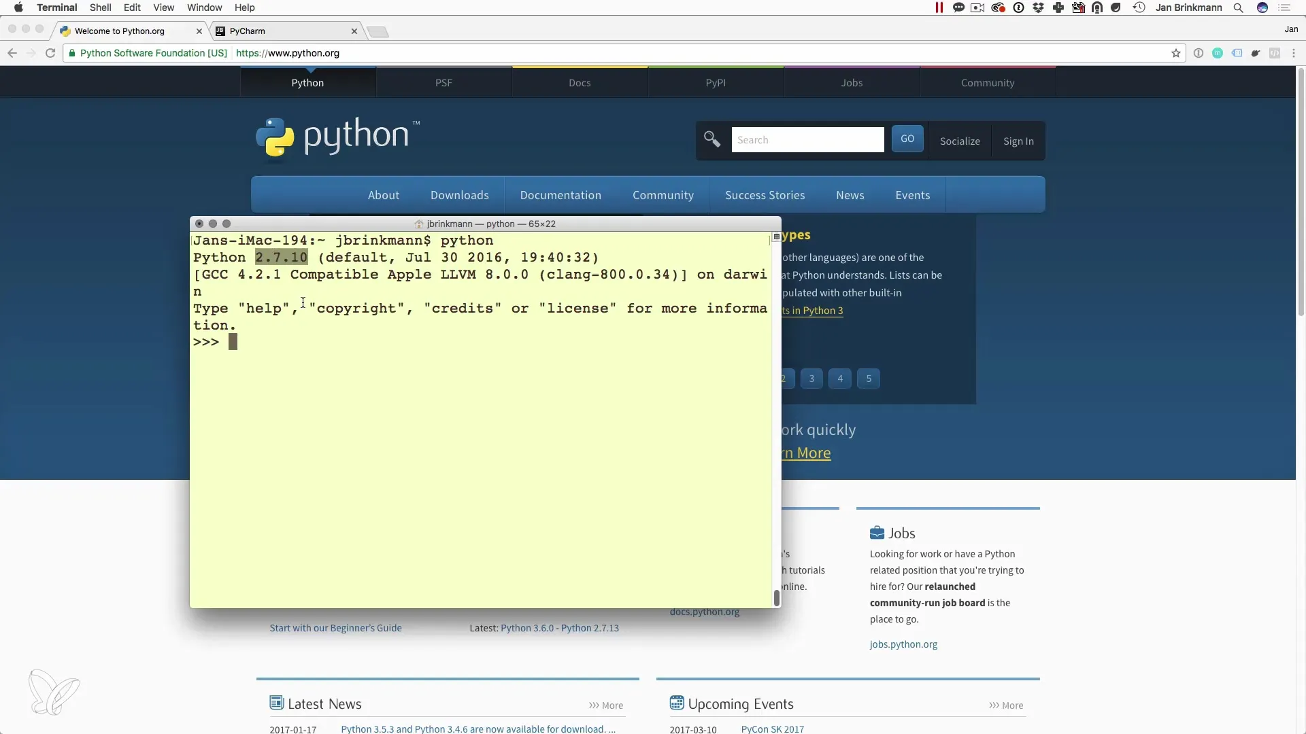
Task: Open the chat bubble menu bar icon
Action: click(x=958, y=7)
